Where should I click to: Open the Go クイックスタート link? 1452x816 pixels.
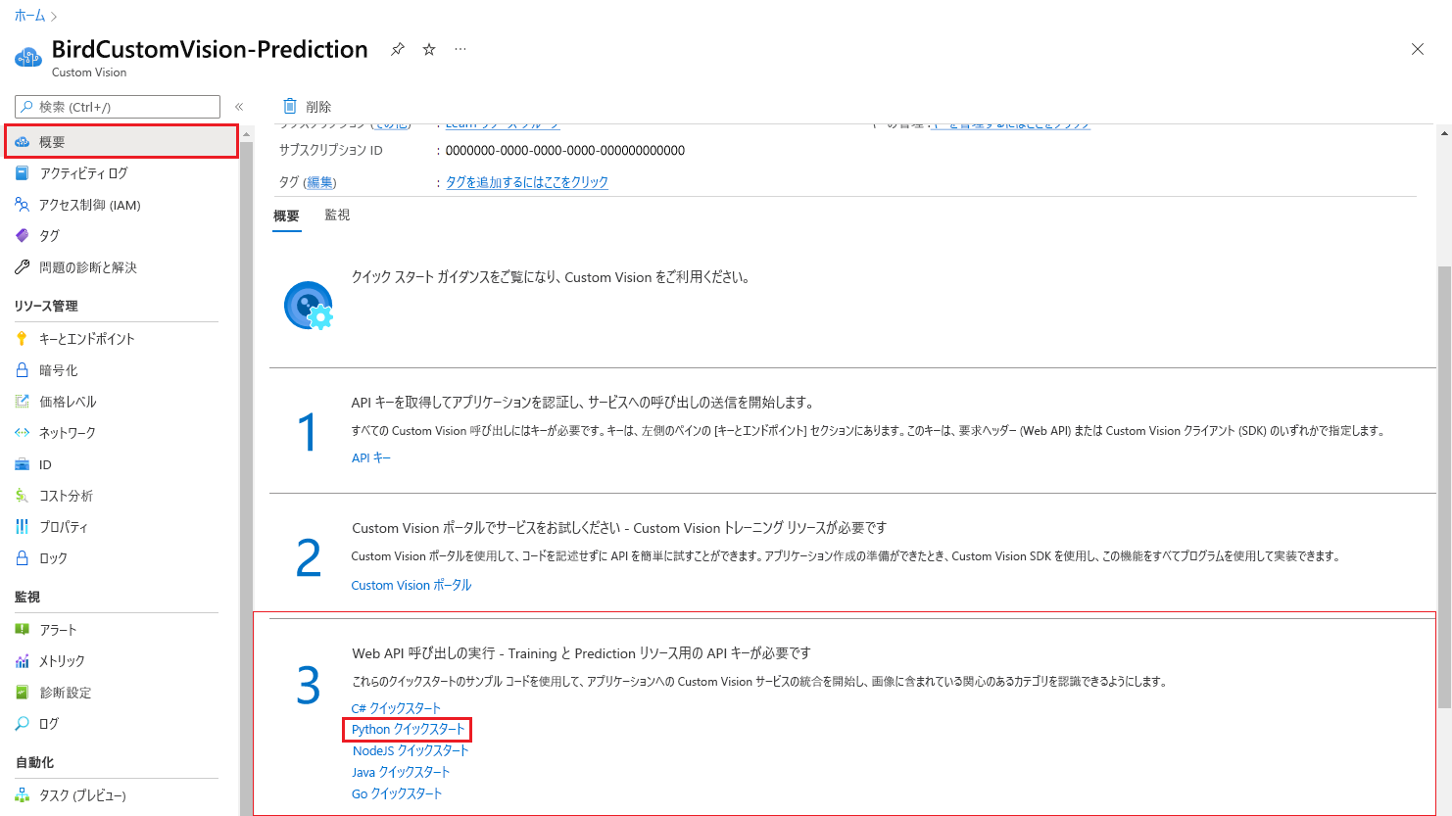(397, 794)
